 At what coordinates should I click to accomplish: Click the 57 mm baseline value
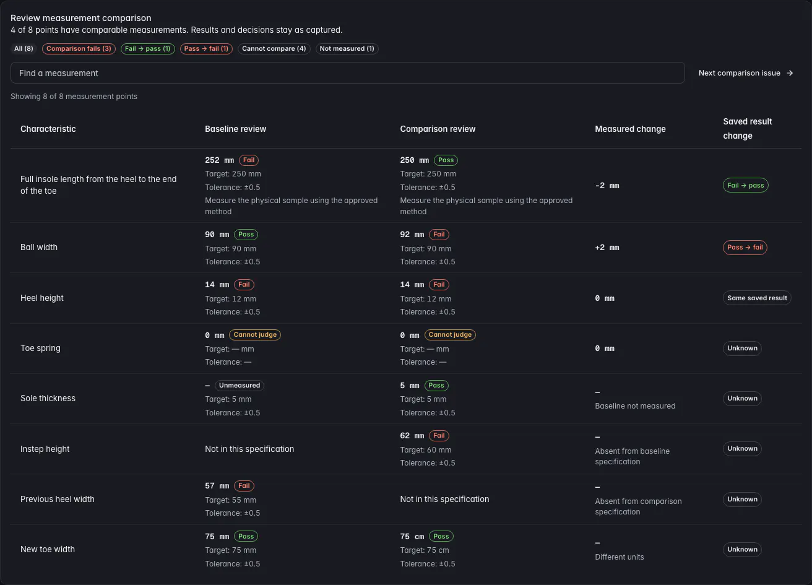(217, 486)
